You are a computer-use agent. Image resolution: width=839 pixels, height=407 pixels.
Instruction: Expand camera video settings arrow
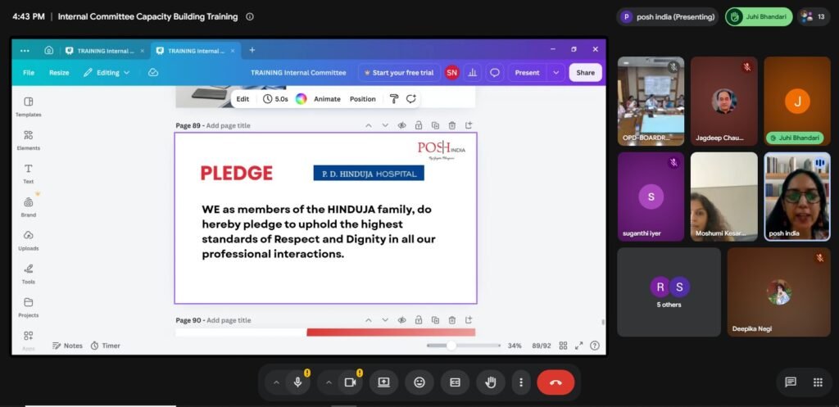tap(329, 382)
